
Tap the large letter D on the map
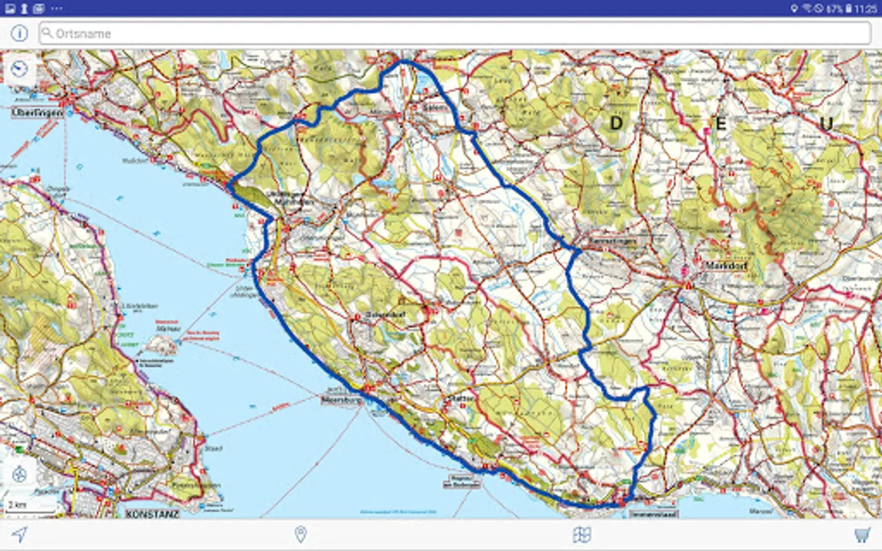[616, 124]
